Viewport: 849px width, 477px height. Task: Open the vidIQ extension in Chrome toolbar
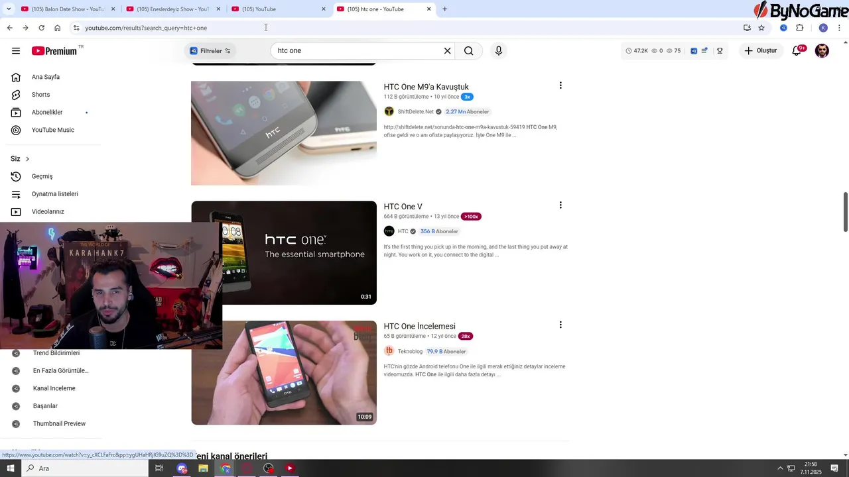[x=783, y=28]
